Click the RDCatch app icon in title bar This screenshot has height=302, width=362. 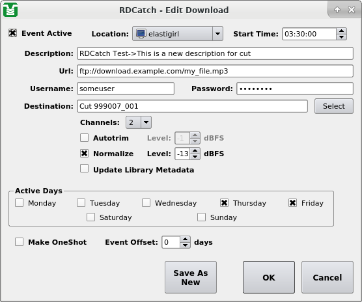pyautogui.click(x=10, y=10)
